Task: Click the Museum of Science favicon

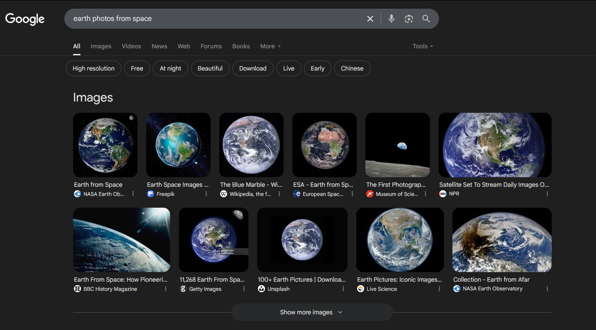Action: coord(370,194)
